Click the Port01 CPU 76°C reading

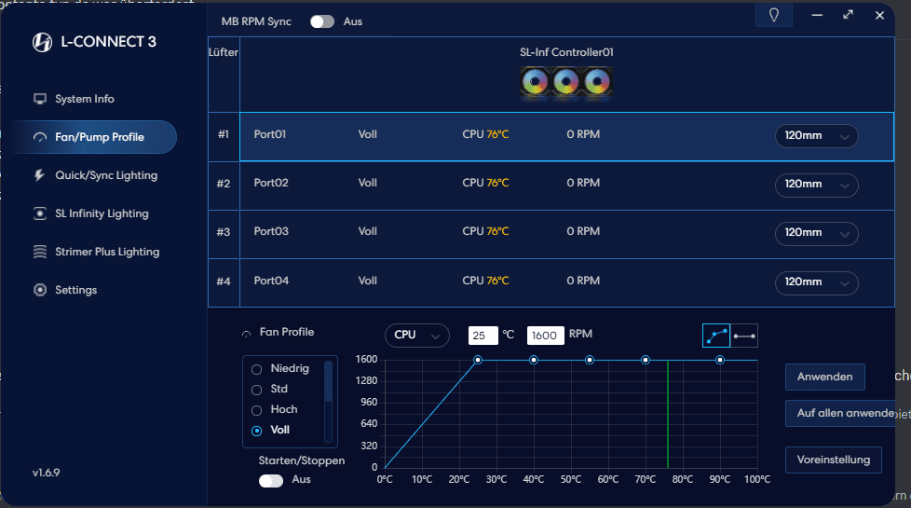point(485,134)
